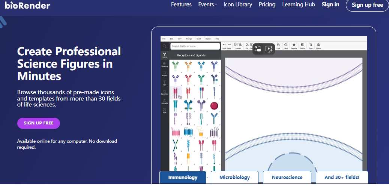Expand the Events dropdown in navigation
This screenshot has height=188, width=389.
coord(207,4)
